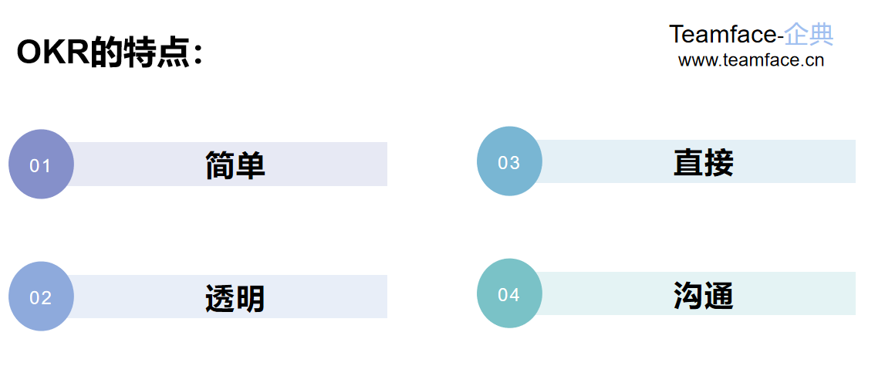
Task: Click the blue 企典 characters
Action: (809, 35)
